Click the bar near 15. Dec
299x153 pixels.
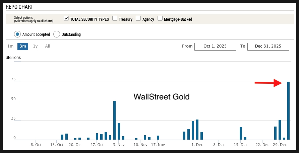click(241, 133)
